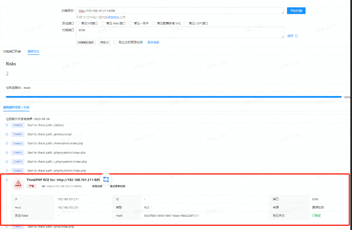Image resolution: width=352 pixels, height=230 pixels.
Task: Open the 扫描模式:指纹 selector
Action: (86, 42)
